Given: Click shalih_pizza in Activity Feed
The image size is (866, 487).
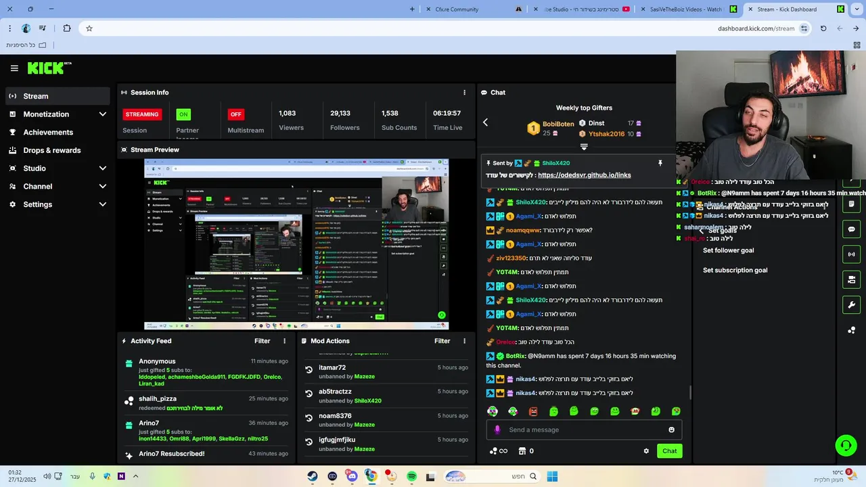Looking at the screenshot, I should click(x=158, y=399).
